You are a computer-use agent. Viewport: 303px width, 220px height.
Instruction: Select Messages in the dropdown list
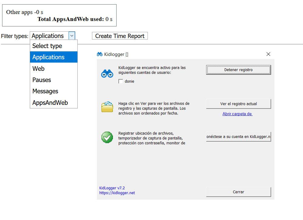[54, 91]
